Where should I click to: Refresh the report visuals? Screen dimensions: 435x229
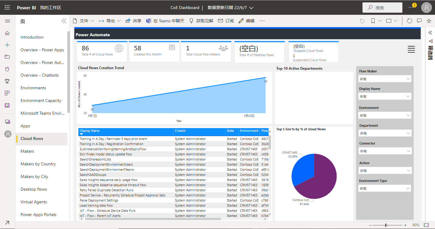(410, 21)
